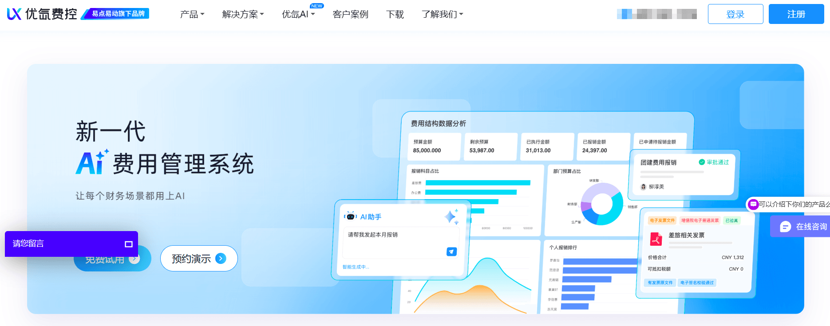The image size is (830, 326).
Task: Click the 费用结构数据分析 title
Action: click(438, 123)
